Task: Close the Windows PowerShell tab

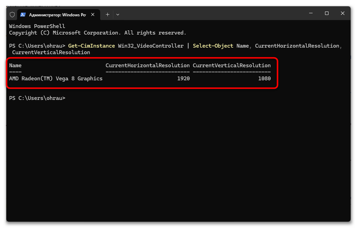Action: click(93, 15)
